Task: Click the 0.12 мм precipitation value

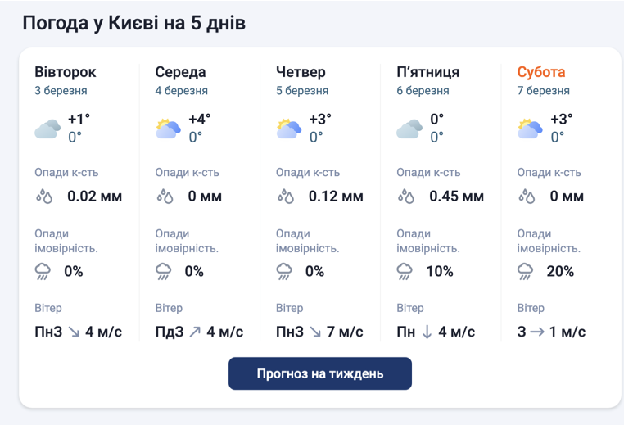Action: coord(336,197)
